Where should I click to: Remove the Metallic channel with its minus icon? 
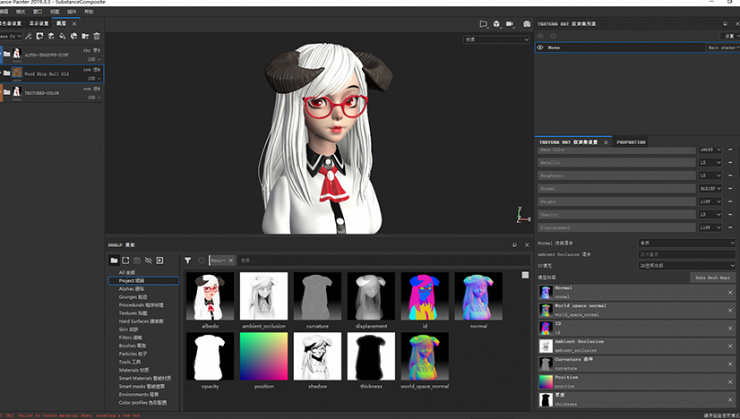pos(730,162)
